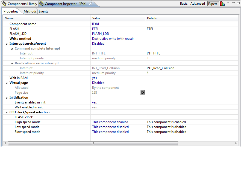The image size is (241, 177).
Task: Click the horizontal scrollbar at the bottom
Action: pos(93,143)
